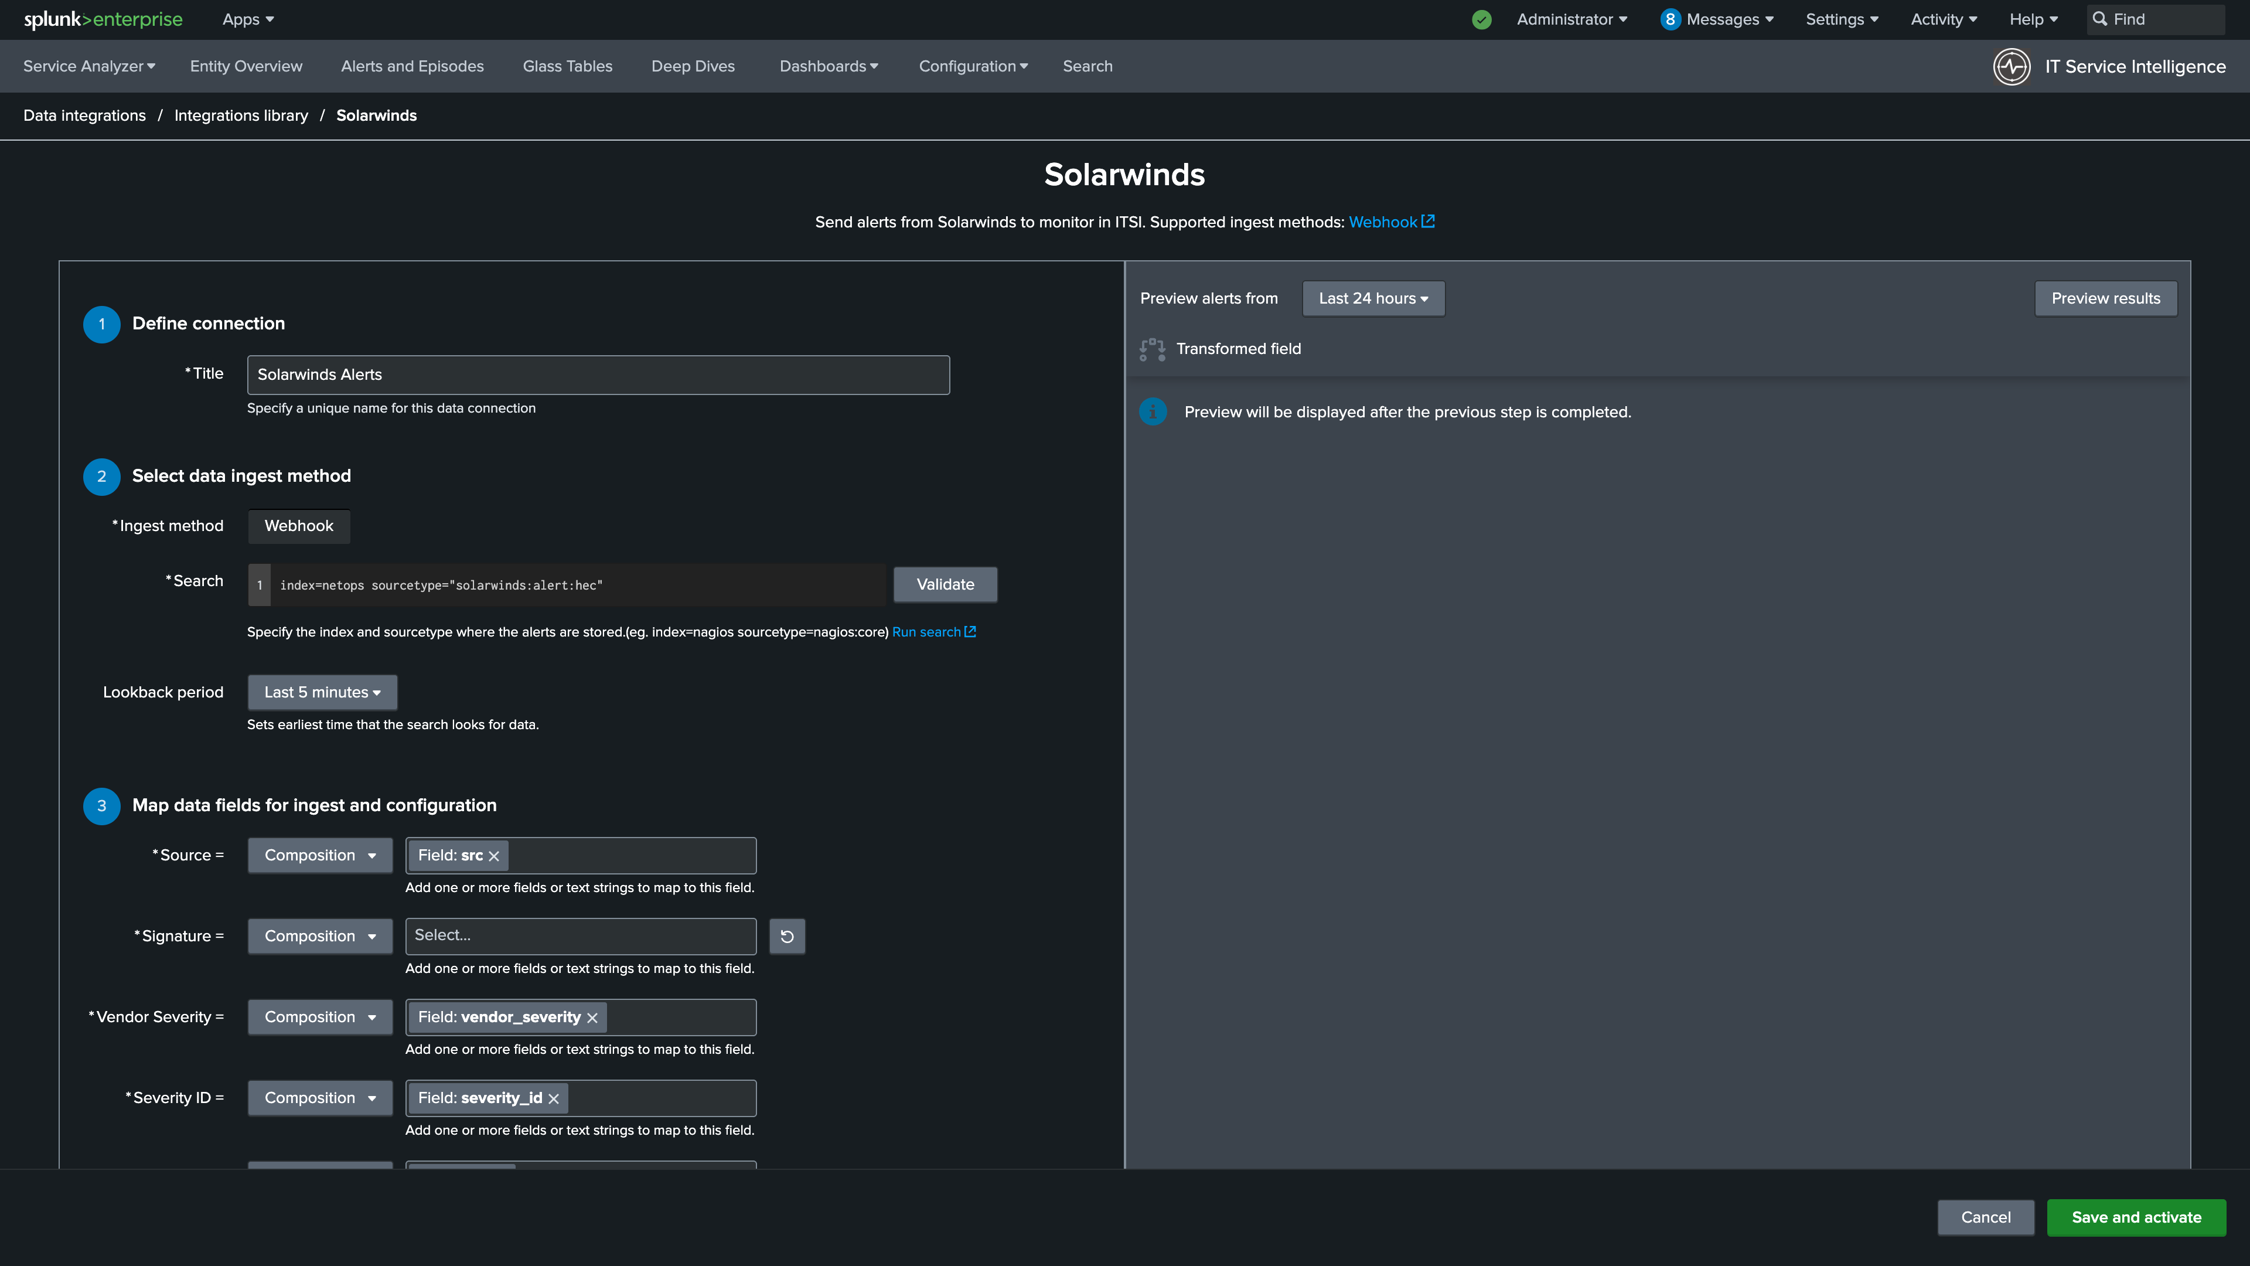Open the Source Composition dropdown
Screen dimensions: 2250x1266
pos(320,855)
